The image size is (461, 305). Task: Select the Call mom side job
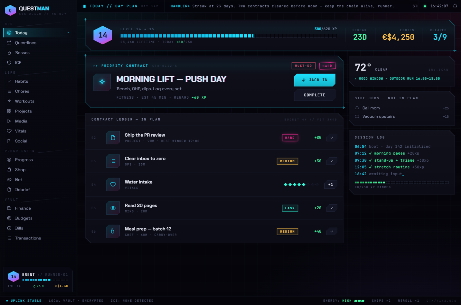(402, 108)
